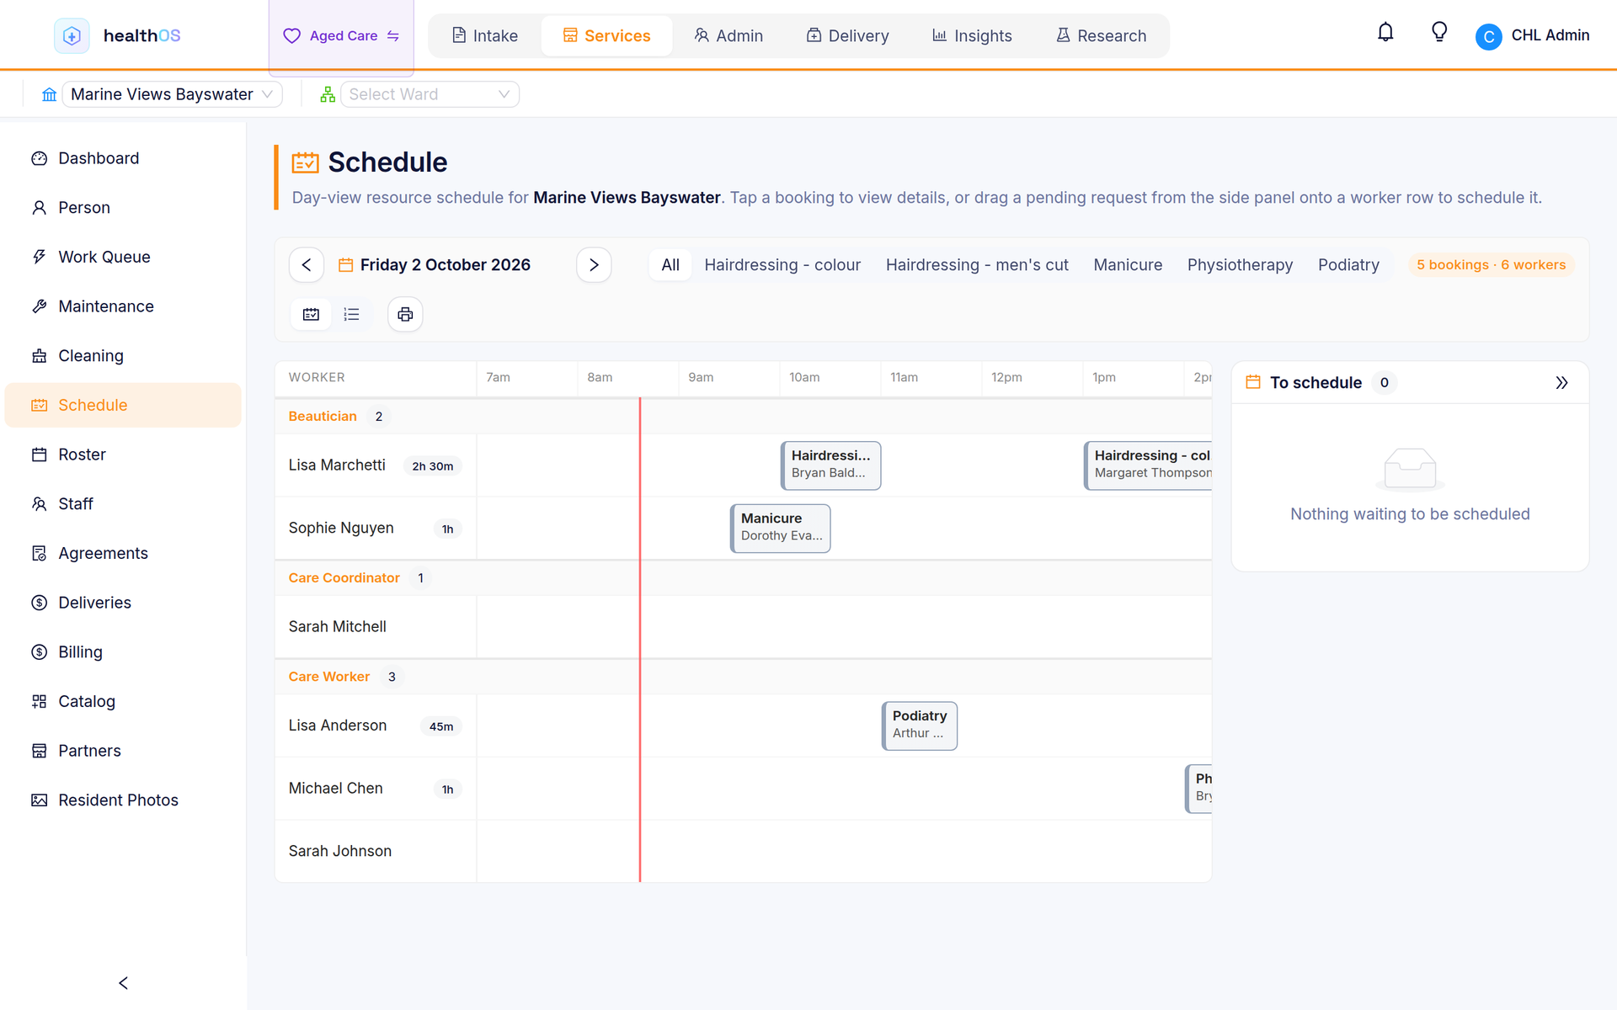Filter schedule by Podiatry
This screenshot has width=1617, height=1010.
[1348, 265]
